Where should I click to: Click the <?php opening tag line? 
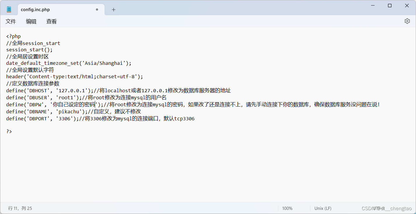click(x=13, y=36)
